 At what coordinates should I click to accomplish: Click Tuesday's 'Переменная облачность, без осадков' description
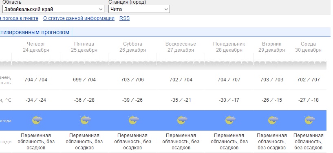pos(272,142)
